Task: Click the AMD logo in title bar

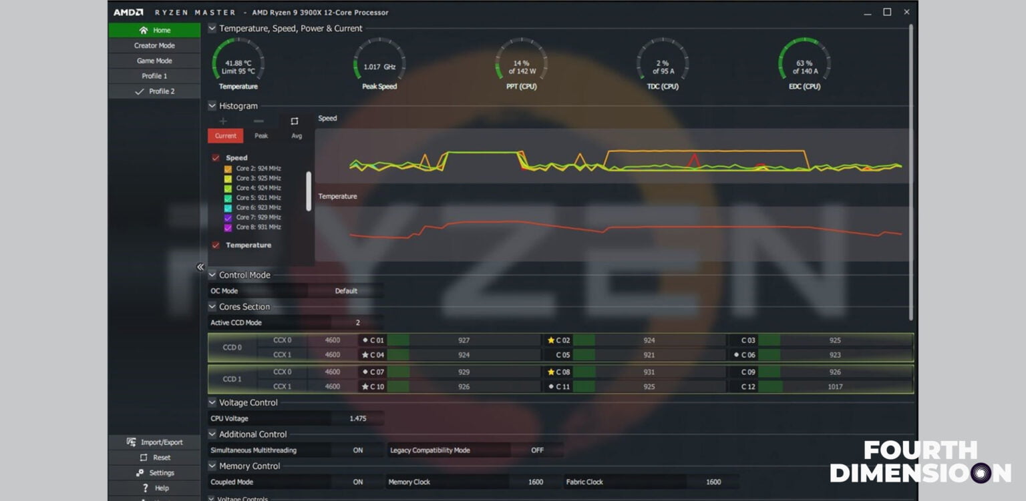Action: [128, 12]
